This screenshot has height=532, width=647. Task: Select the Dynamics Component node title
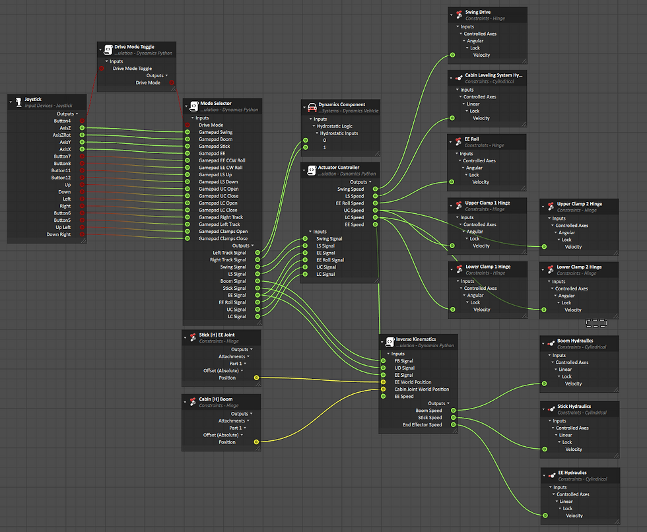342,105
